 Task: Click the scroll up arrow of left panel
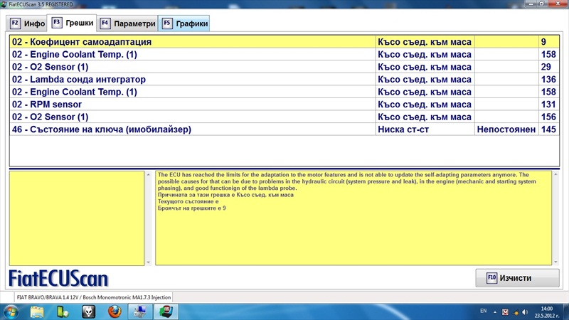[x=148, y=176]
